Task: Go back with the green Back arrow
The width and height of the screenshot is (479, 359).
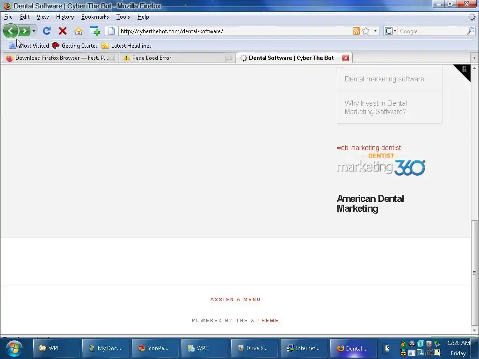Action: (x=11, y=31)
